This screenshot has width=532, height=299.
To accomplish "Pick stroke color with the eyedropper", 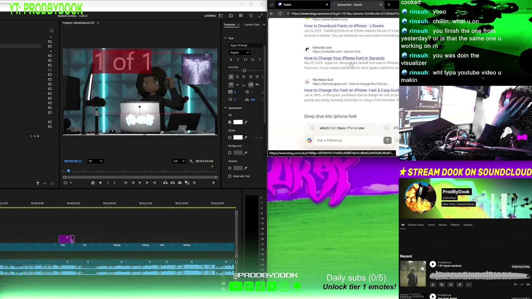I will [246, 137].
